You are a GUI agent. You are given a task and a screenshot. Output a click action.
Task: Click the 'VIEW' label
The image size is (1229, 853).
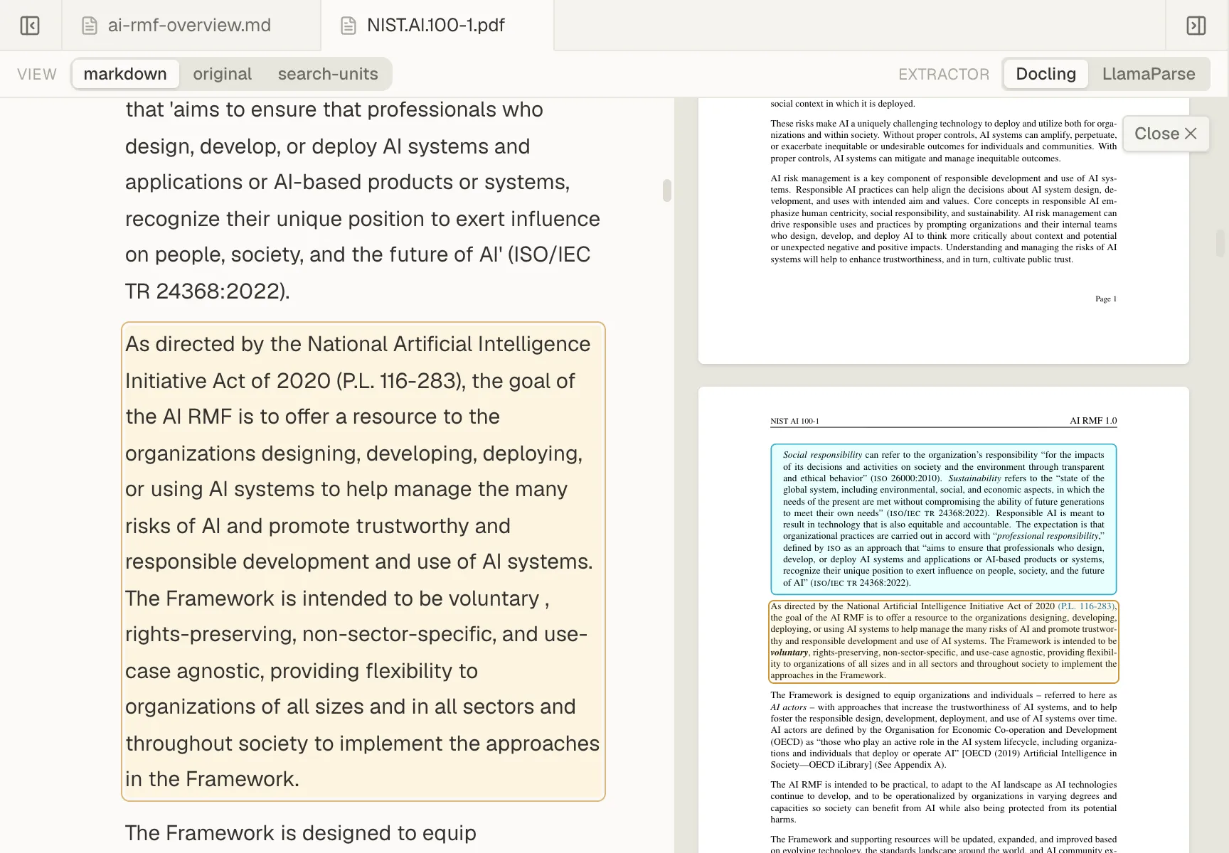pos(37,74)
